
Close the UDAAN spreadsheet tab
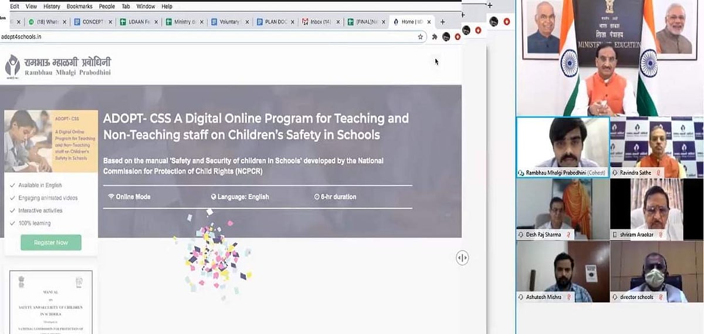(x=156, y=22)
